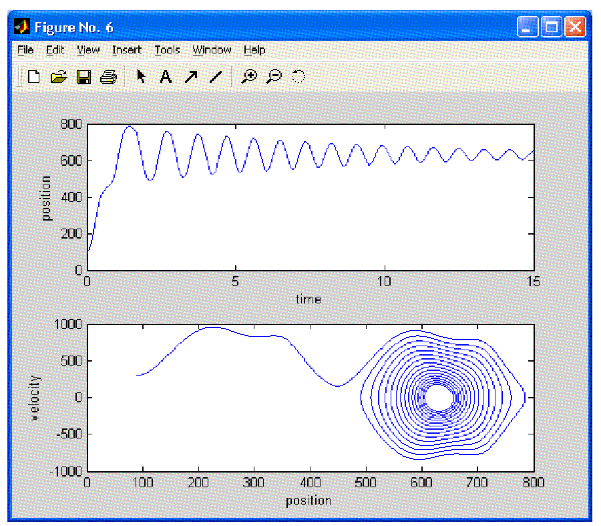601x526 pixels.
Task: Click the '15' tick label on time axis
Action: pos(533,281)
